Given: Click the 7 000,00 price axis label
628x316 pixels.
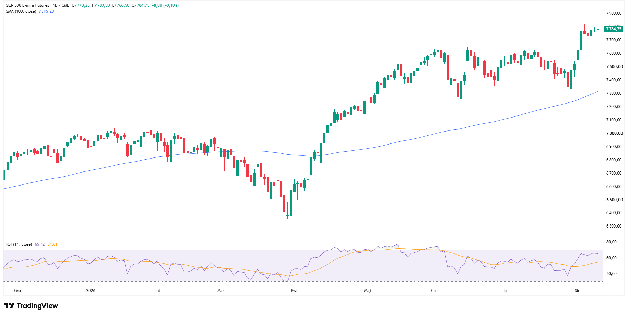Looking at the screenshot, I should point(614,133).
